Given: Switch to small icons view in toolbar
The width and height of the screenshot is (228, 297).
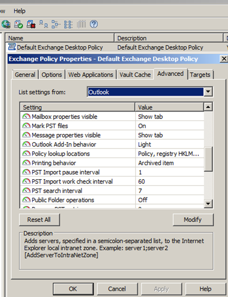Looking at the screenshot, I should (56, 24).
